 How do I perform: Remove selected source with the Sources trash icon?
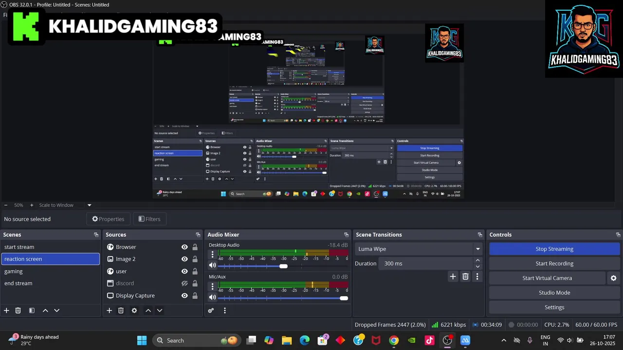coord(121,311)
